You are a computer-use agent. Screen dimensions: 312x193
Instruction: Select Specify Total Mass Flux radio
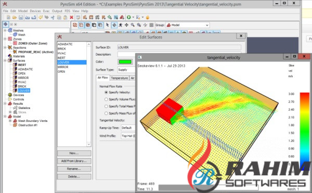tap(106, 106)
